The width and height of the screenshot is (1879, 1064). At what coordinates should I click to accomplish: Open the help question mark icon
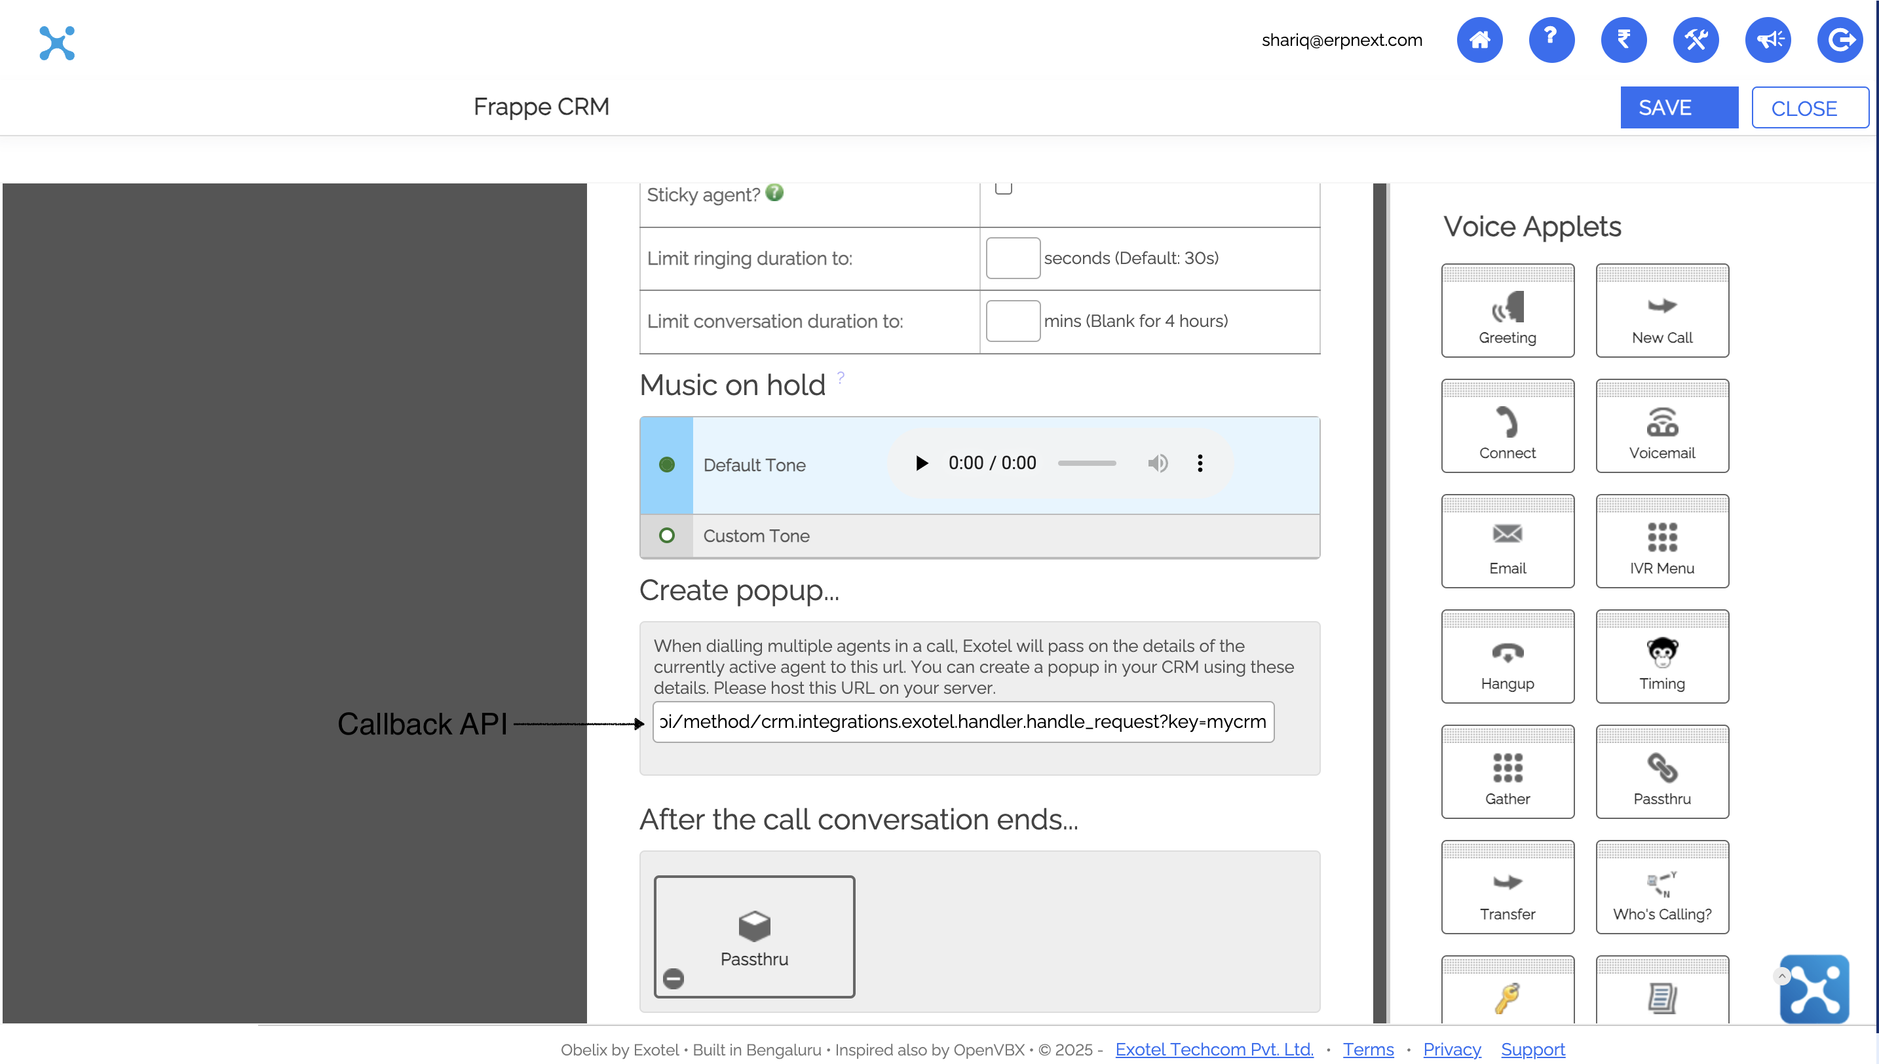(1551, 39)
